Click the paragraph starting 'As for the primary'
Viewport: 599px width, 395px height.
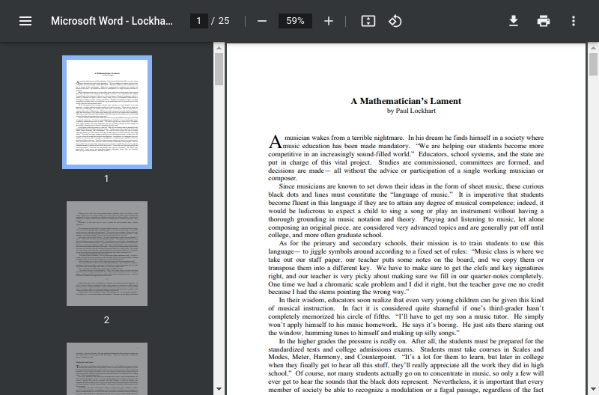click(406, 268)
